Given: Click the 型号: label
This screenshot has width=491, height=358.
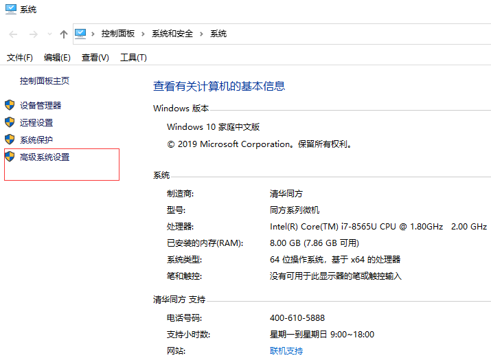Looking at the screenshot, I should [x=176, y=210].
